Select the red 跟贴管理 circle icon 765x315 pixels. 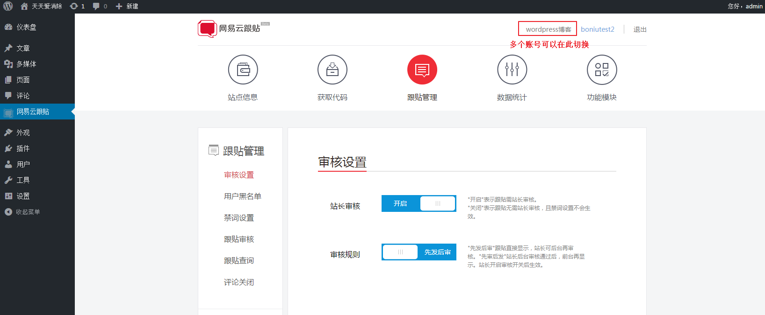422,70
